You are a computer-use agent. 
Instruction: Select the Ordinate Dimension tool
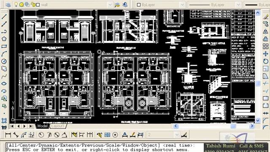pyautogui.click(x=32, y=135)
